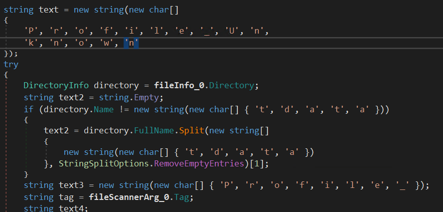Click the 'try' keyword
Screen dimensions: 443x212
[x=10, y=65]
